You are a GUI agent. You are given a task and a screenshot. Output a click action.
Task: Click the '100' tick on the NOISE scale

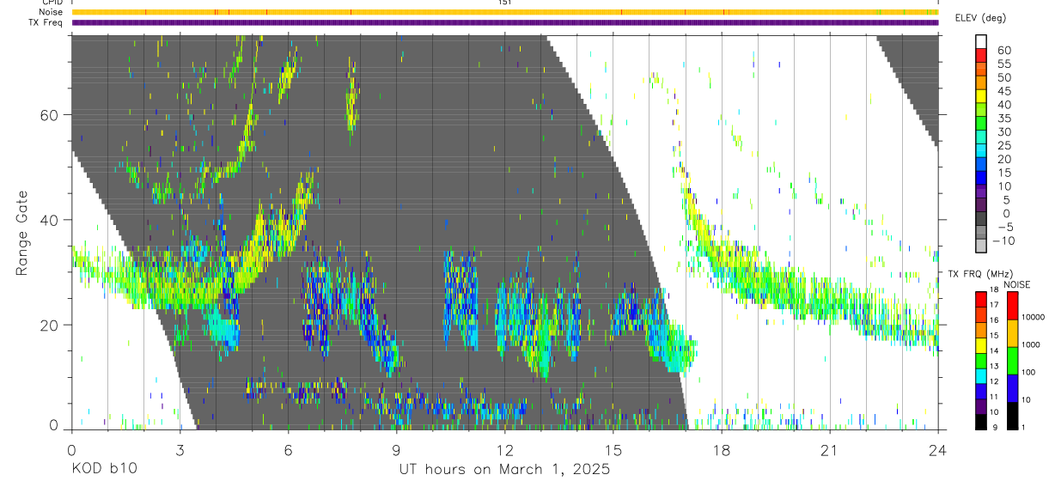(x=1029, y=372)
